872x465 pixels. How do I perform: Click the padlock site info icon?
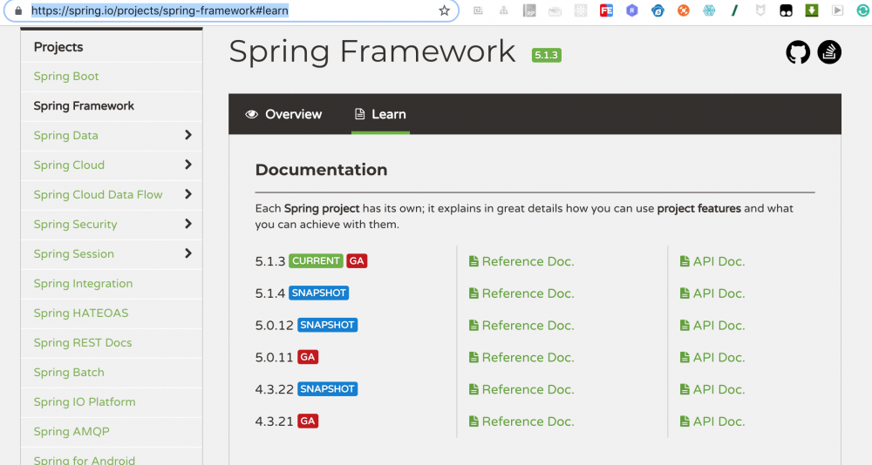[17, 10]
